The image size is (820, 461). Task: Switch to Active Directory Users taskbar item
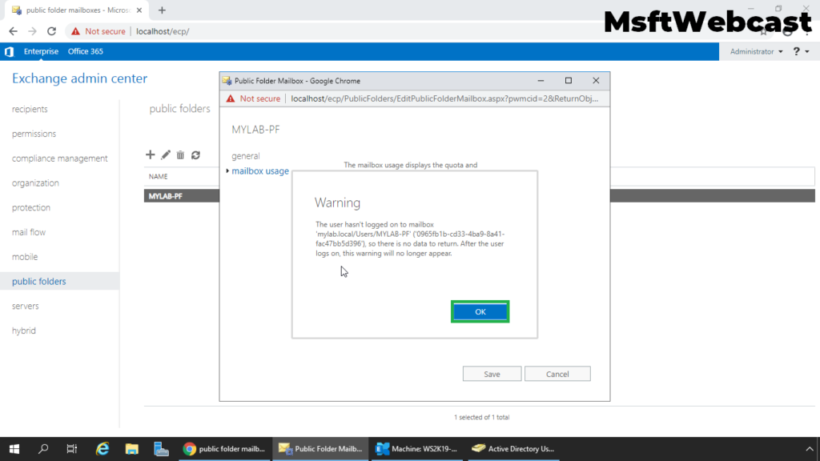tap(513, 448)
